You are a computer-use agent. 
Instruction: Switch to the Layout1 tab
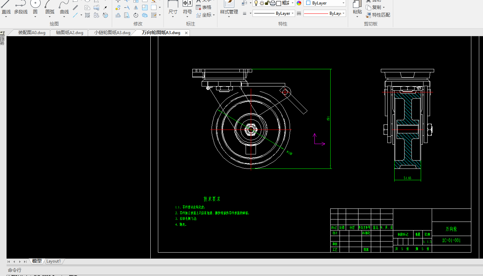click(54, 261)
